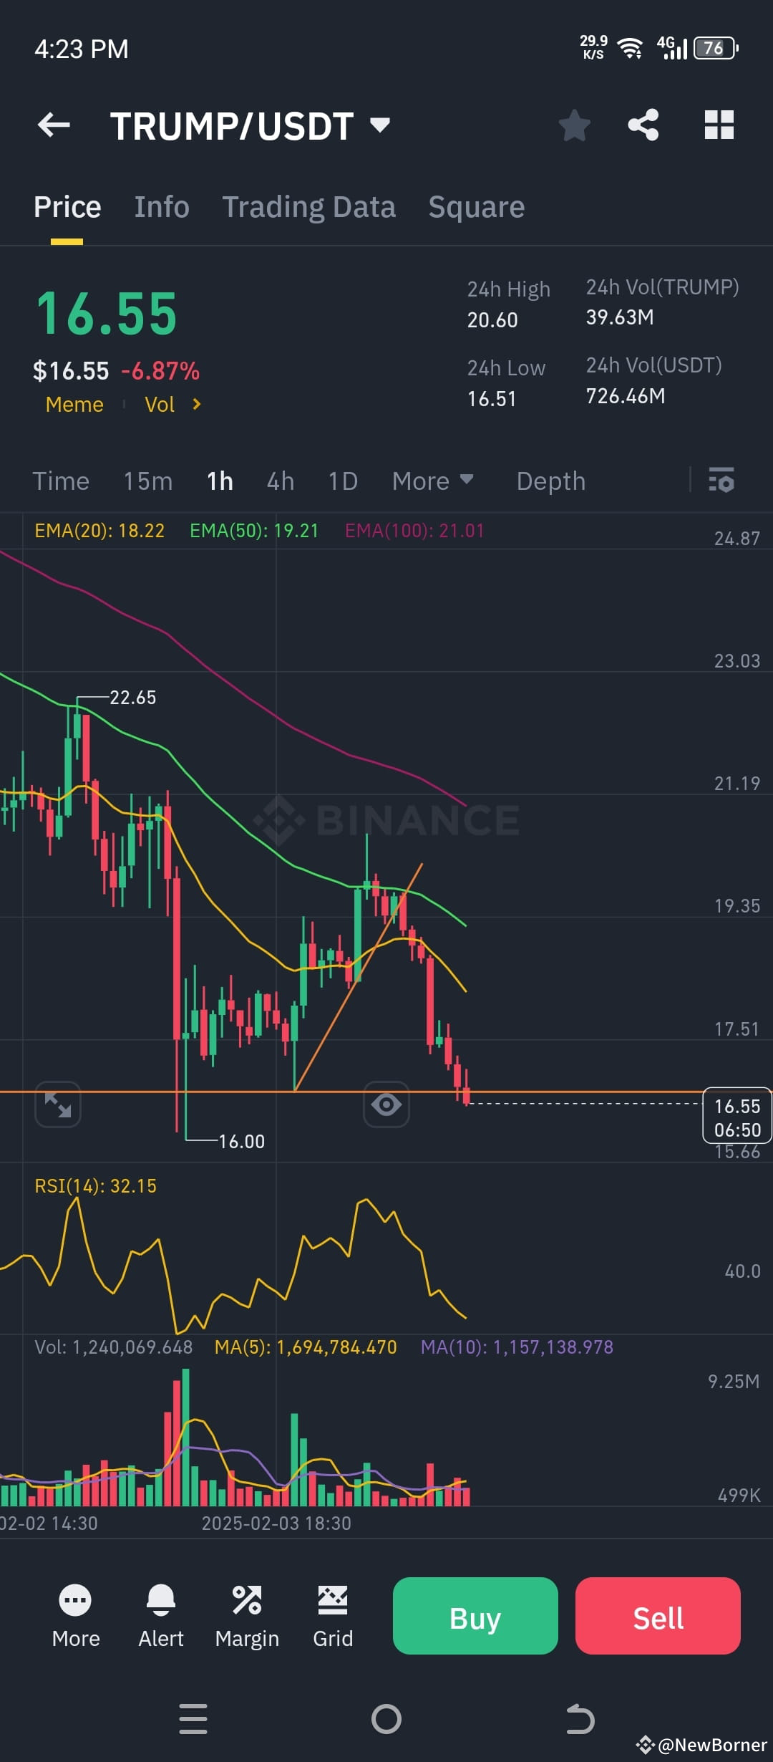The height and width of the screenshot is (1762, 773).
Task: Tap Android back navigation button
Action: coord(580,1719)
